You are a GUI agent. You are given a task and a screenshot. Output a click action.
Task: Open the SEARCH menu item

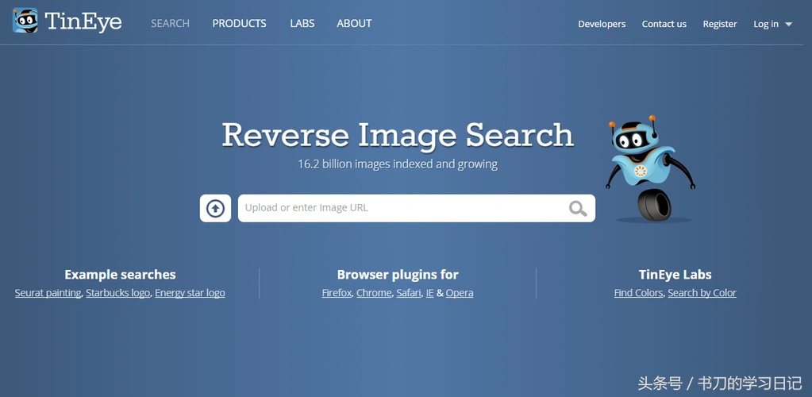click(170, 23)
